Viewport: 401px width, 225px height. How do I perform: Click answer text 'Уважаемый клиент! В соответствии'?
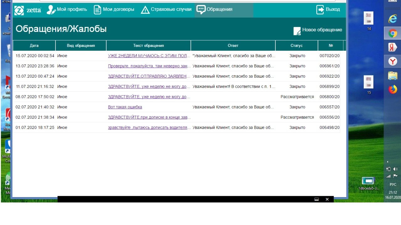[234, 86]
